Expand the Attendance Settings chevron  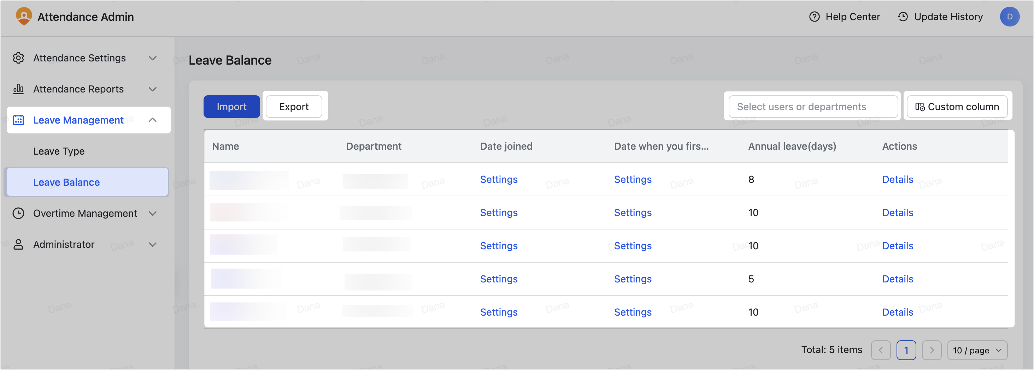click(x=153, y=58)
